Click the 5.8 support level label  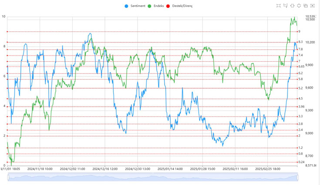coord(300,79)
